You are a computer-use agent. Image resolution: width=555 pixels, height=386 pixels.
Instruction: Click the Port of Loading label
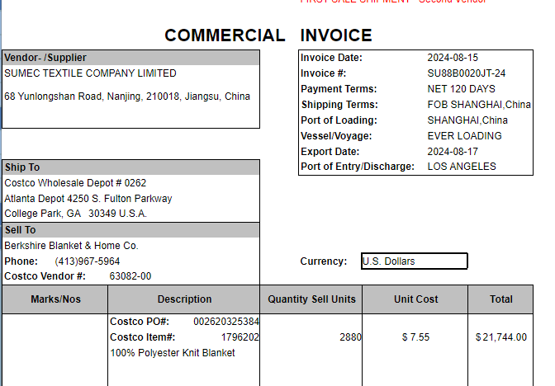(339, 120)
